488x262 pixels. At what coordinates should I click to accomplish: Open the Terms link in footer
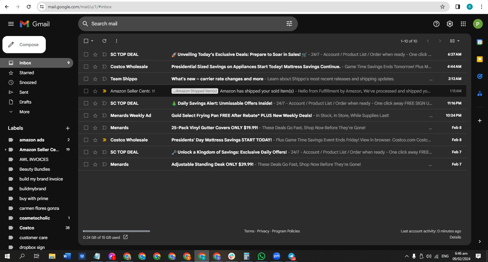[249, 231]
